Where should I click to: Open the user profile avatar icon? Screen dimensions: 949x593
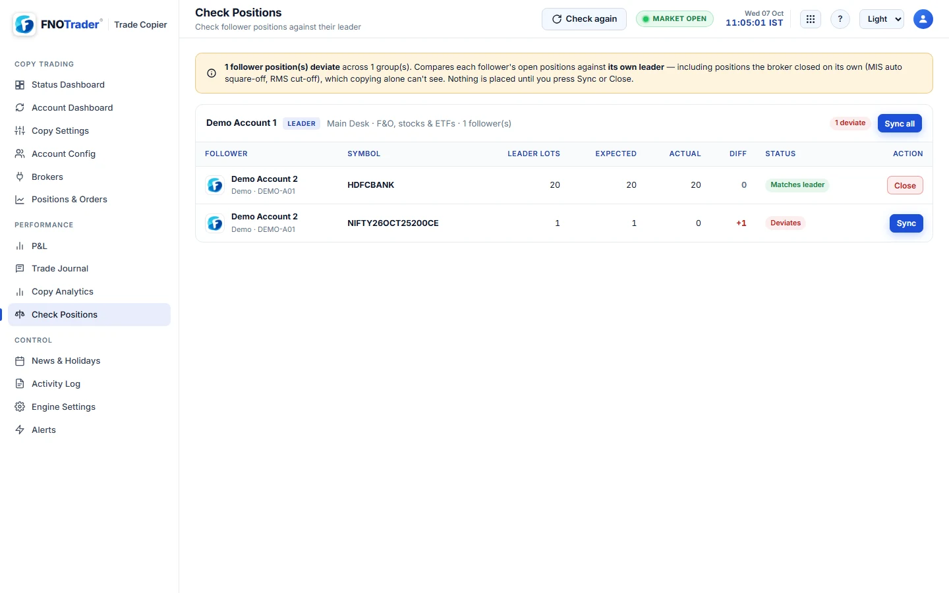click(x=923, y=19)
